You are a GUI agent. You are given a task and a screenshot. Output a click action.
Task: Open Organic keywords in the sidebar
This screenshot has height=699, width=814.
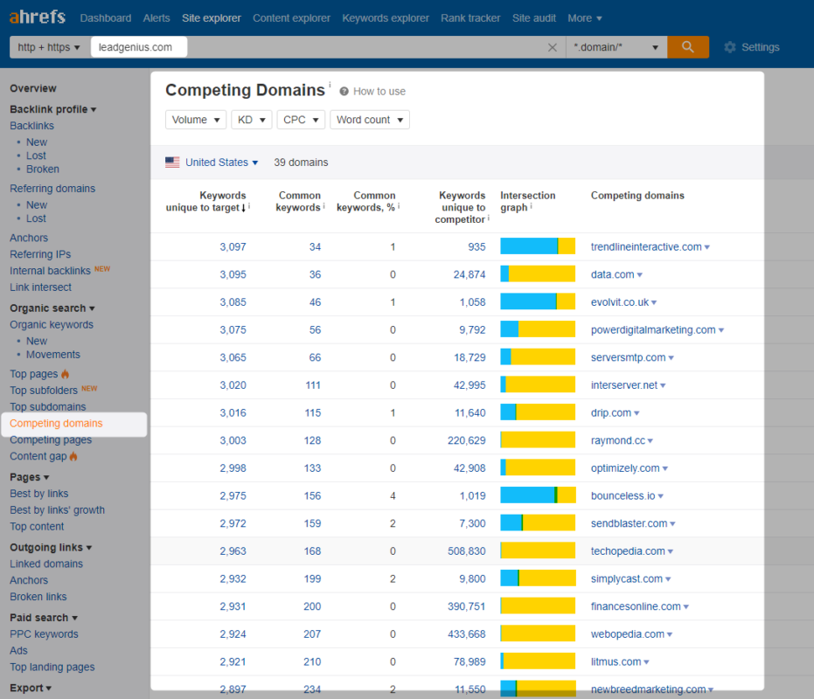(x=52, y=325)
